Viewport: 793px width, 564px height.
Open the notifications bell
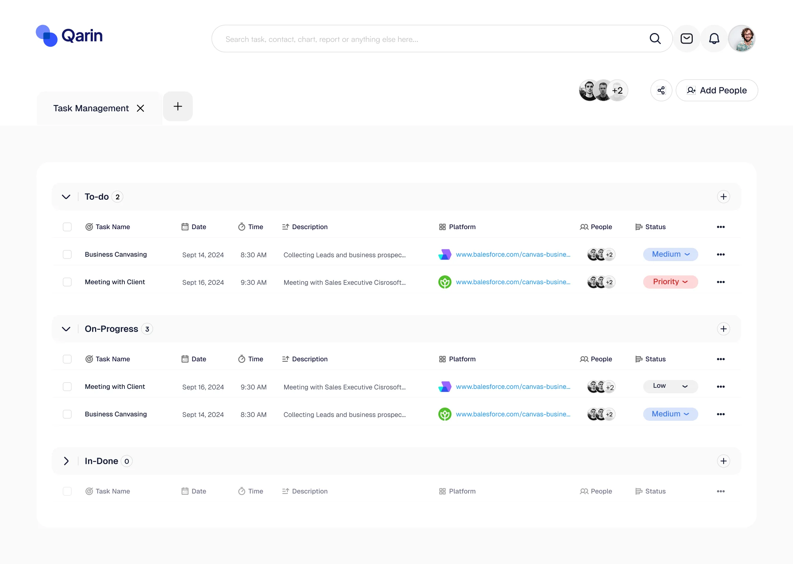[714, 39]
